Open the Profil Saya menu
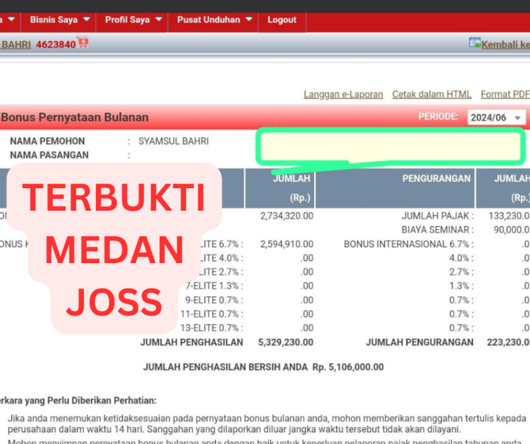The height and width of the screenshot is (444, 530). 127,20
